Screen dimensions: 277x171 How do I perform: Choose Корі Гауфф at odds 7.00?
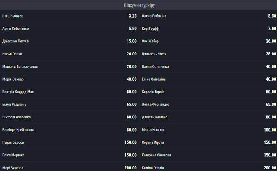(209, 28)
